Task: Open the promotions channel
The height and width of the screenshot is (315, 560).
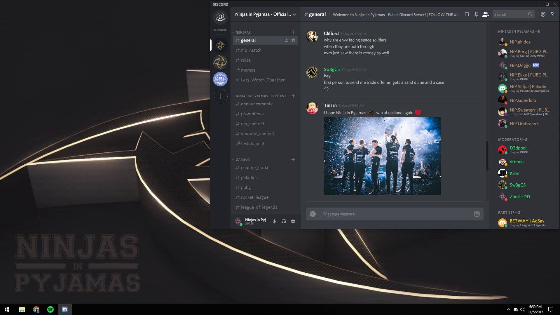Action: point(265,114)
